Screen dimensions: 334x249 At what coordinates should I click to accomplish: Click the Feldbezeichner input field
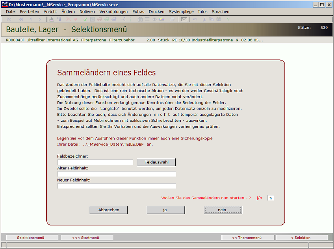(95, 162)
